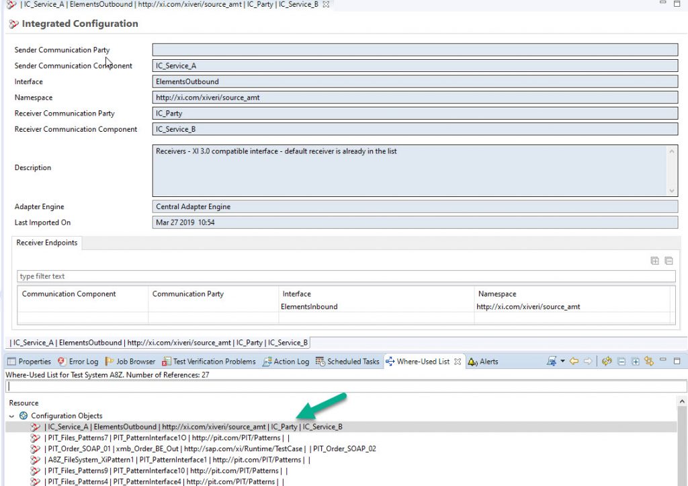The height and width of the screenshot is (486, 688).
Task: Refresh the Where-Used List
Action: pyautogui.click(x=607, y=362)
